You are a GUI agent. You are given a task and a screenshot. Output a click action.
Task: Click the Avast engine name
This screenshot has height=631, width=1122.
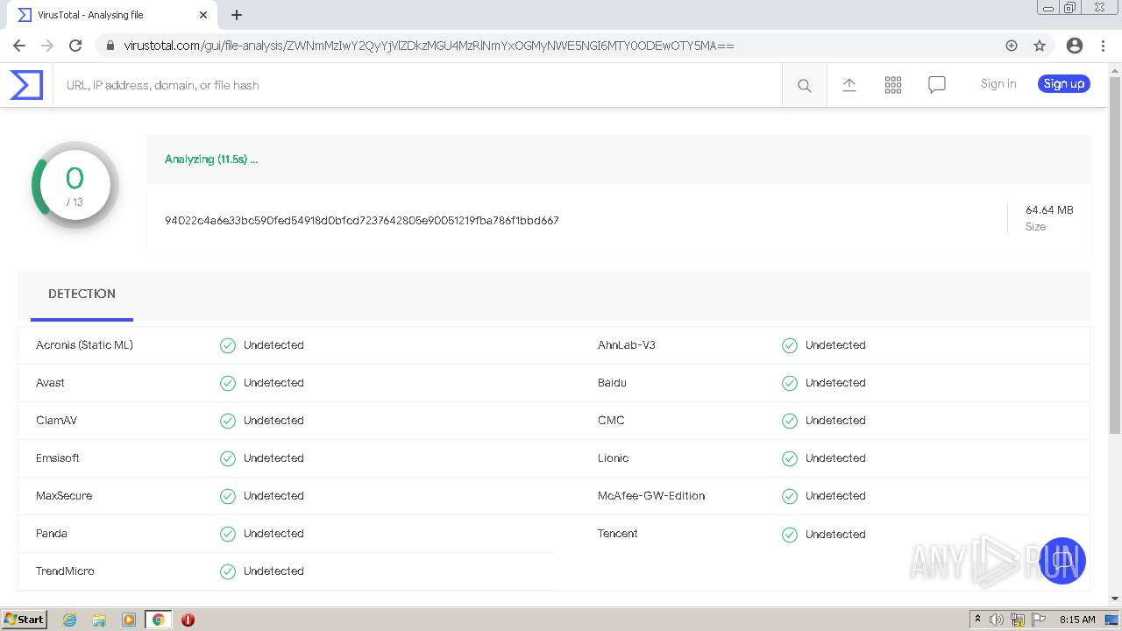[50, 382]
